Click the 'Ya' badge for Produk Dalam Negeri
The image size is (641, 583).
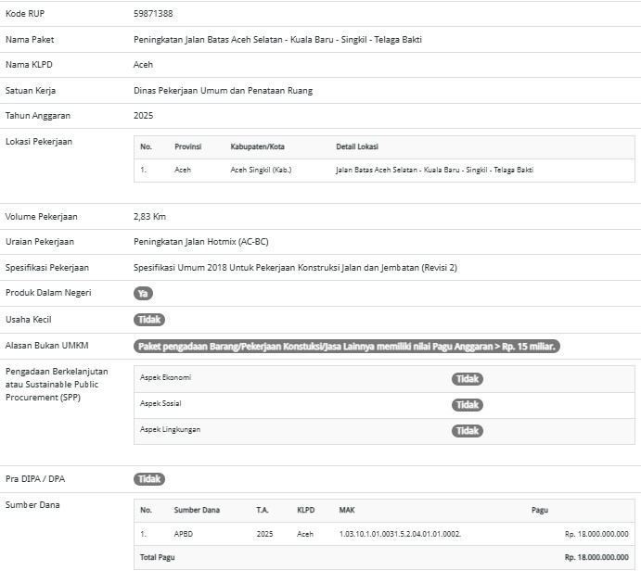[143, 293]
